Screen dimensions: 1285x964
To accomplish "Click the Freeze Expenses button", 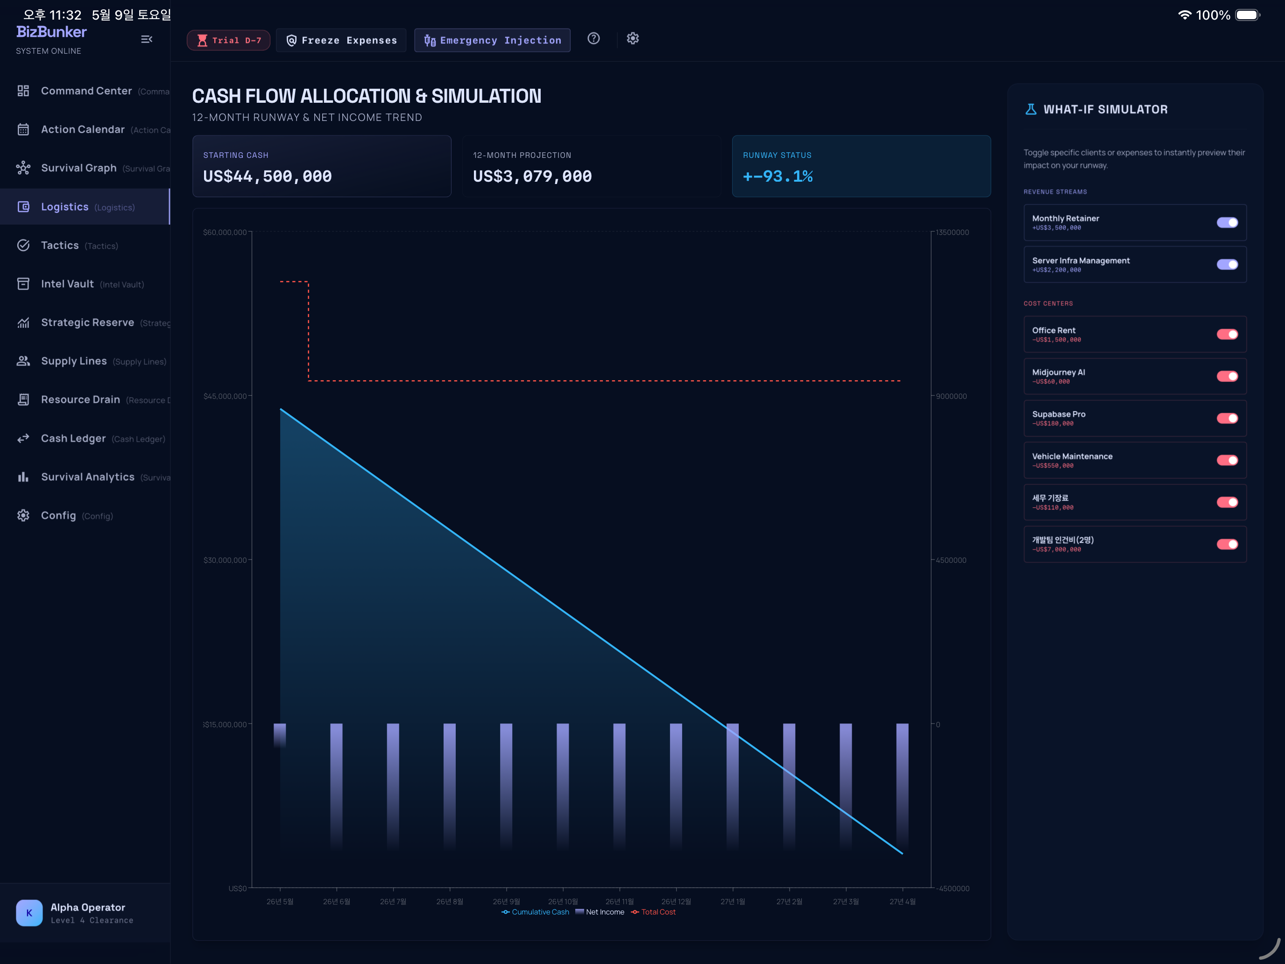I will click(341, 40).
